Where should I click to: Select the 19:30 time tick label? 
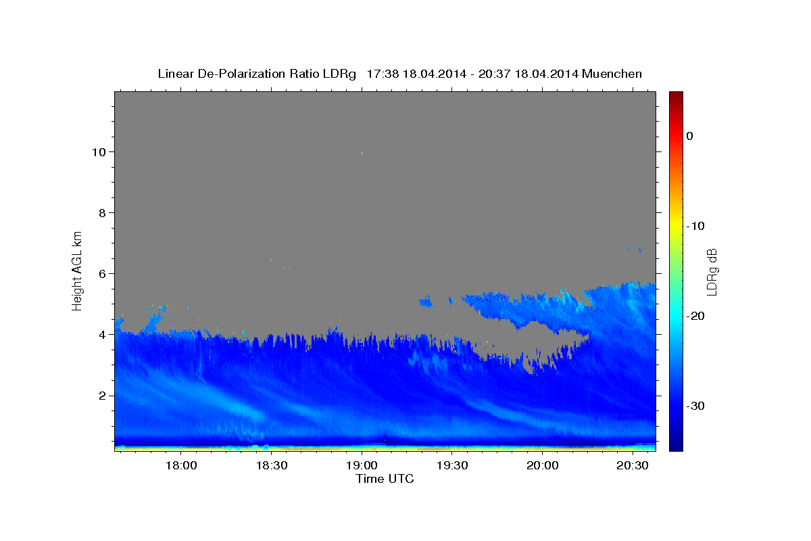coord(452,466)
